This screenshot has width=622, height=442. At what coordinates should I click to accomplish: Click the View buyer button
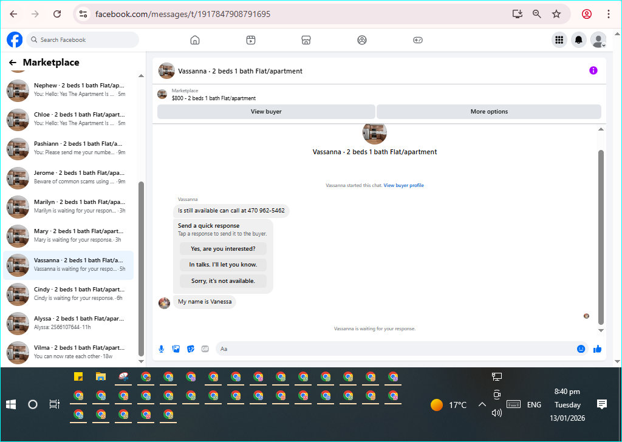266,112
